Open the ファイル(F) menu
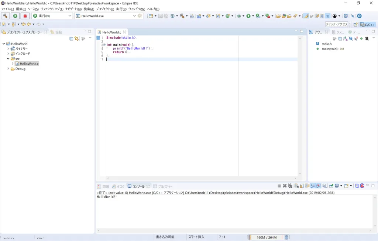This screenshot has height=241, width=378. 7,9
